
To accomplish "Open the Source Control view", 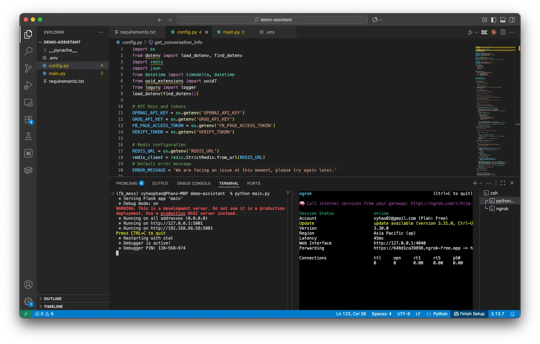I will [x=28, y=68].
